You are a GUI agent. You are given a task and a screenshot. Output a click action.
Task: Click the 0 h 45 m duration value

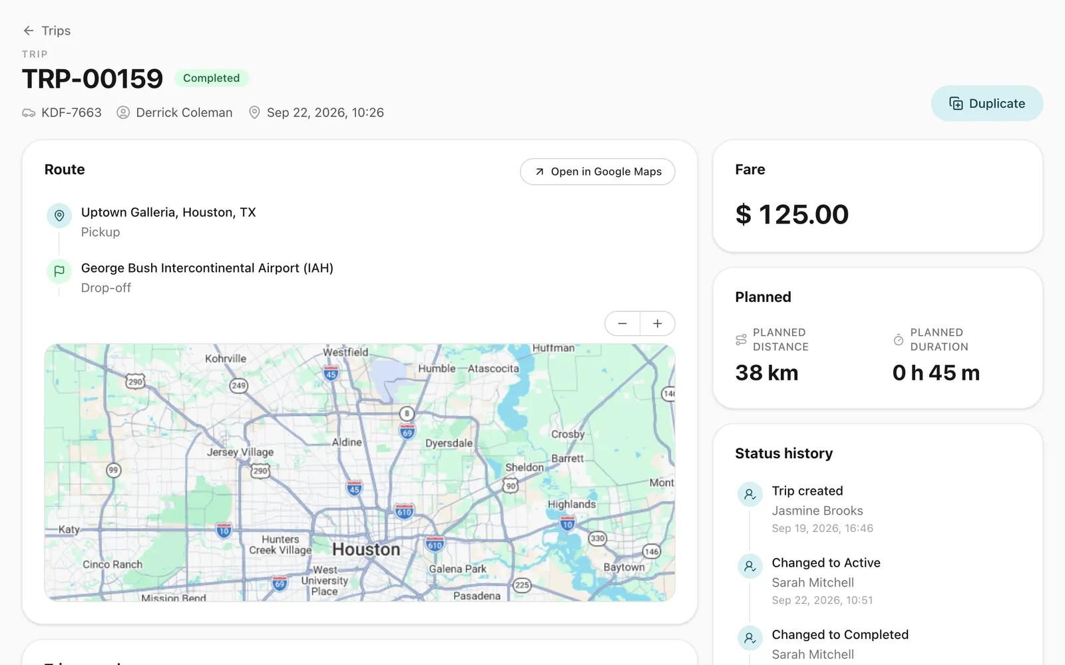point(936,372)
